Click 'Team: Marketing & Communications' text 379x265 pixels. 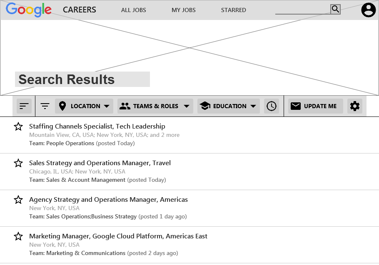[77, 253]
